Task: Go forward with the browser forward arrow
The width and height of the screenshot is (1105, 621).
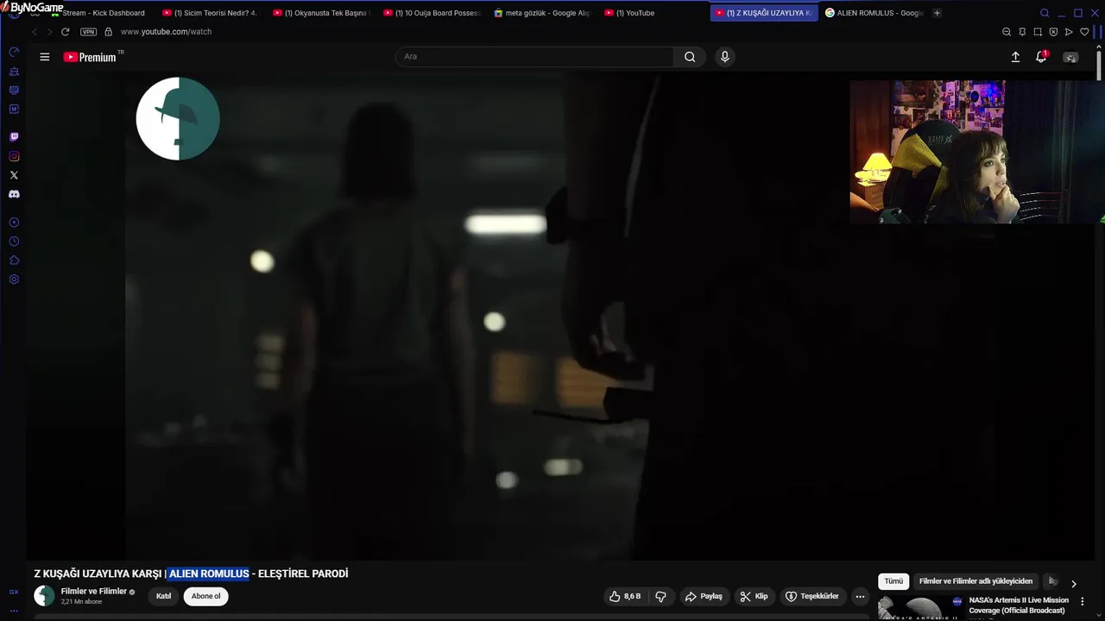Action: click(x=49, y=32)
